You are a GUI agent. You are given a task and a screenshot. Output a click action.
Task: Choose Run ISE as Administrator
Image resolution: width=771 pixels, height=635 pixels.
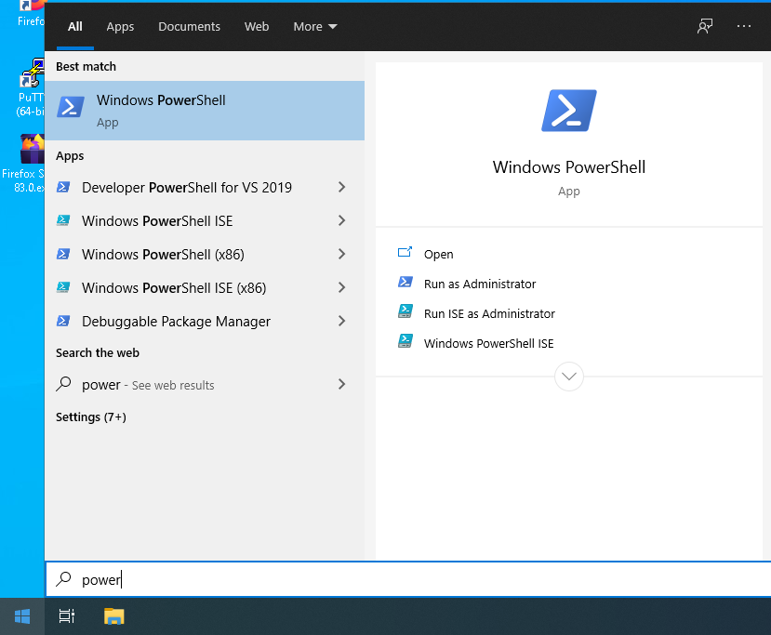tap(489, 313)
